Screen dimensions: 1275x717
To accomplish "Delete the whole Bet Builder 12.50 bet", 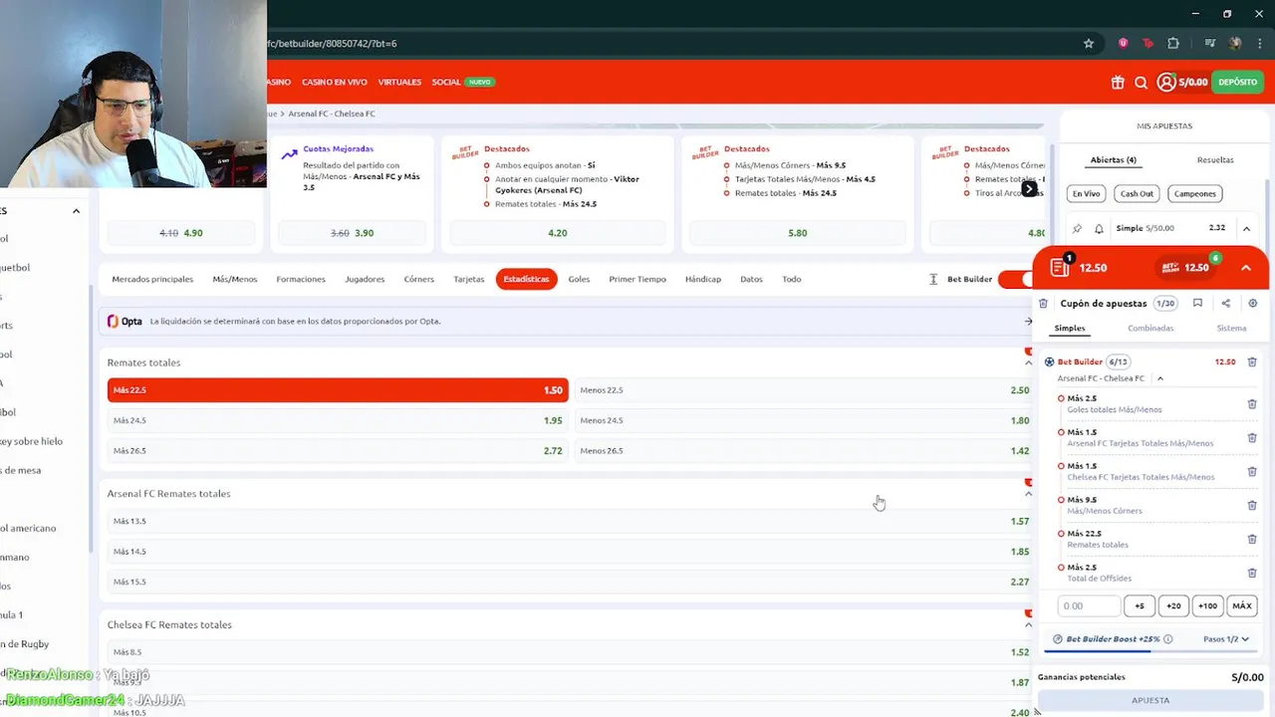I will pyautogui.click(x=1252, y=362).
